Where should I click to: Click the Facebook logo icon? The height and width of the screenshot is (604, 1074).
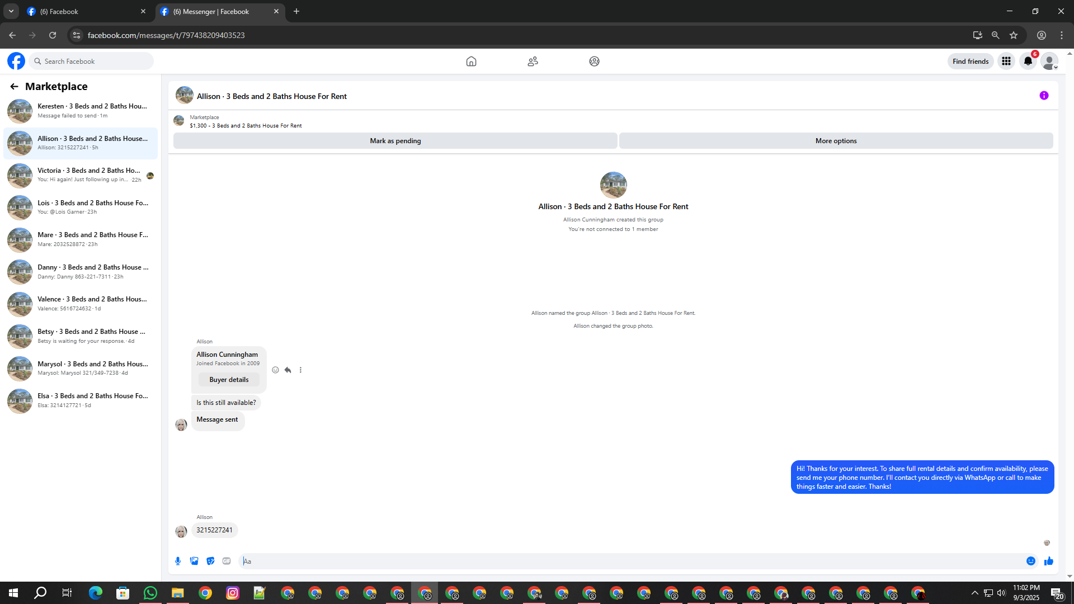click(x=16, y=61)
